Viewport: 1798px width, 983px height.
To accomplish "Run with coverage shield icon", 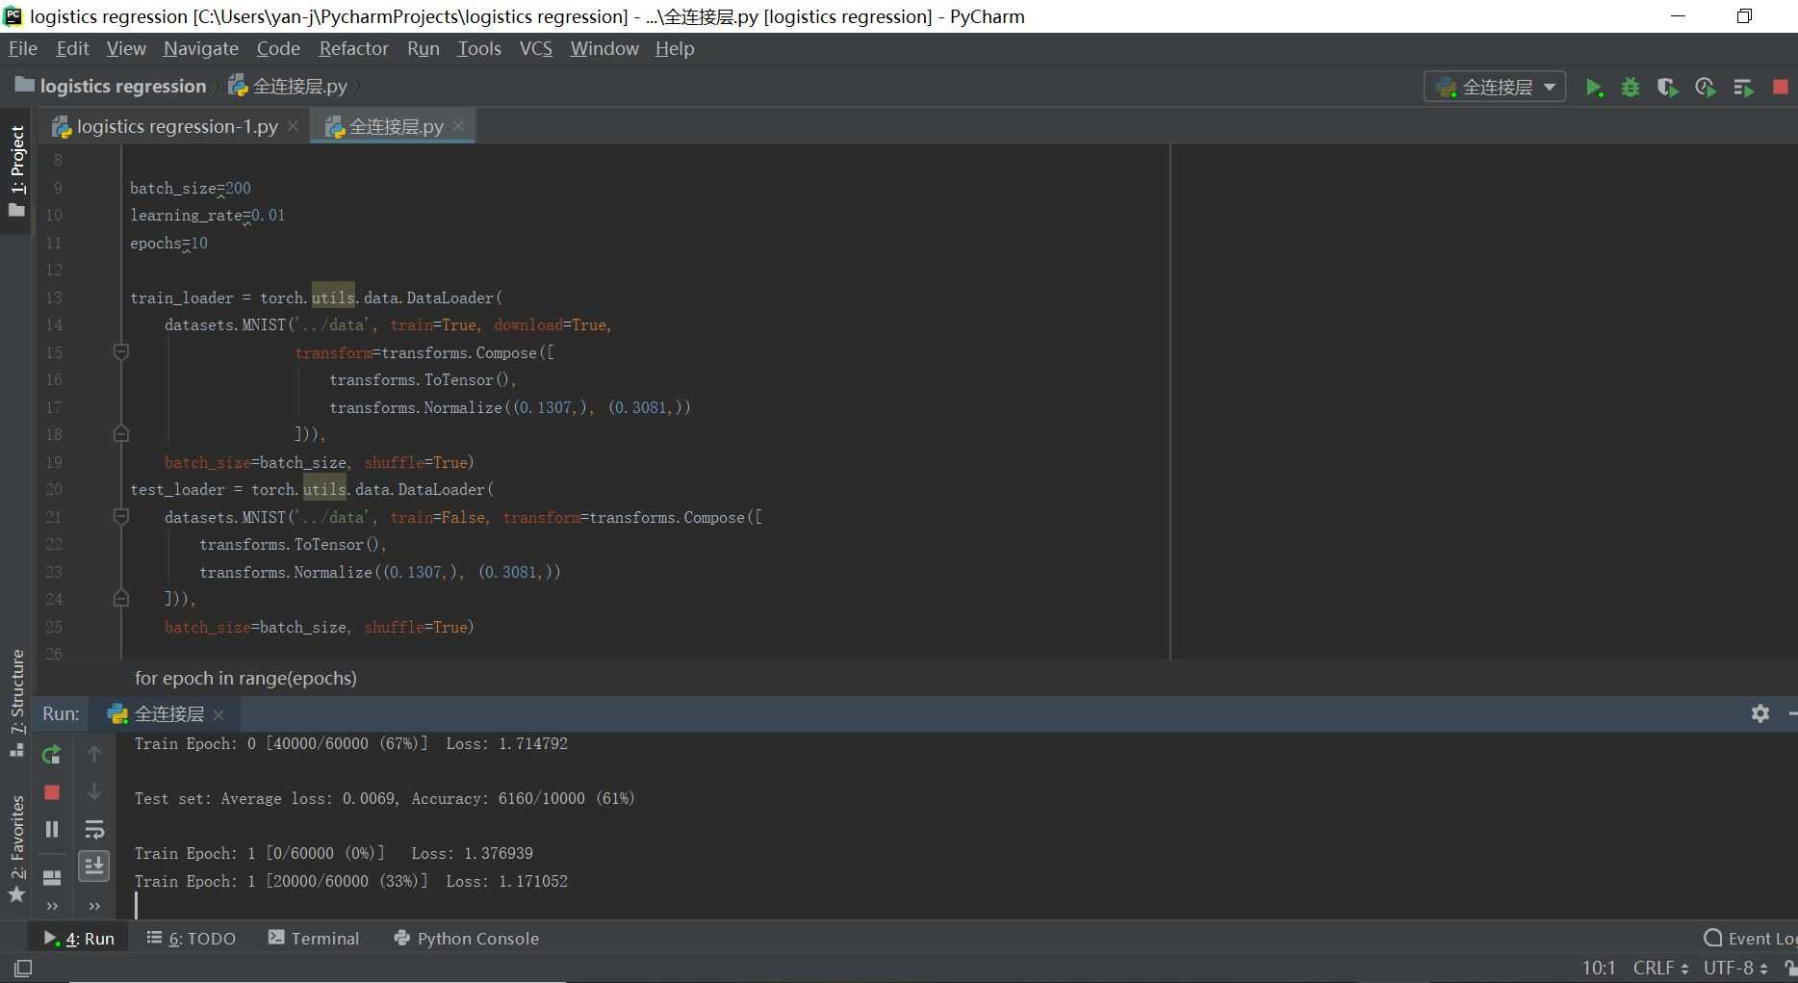I will pos(1667,88).
